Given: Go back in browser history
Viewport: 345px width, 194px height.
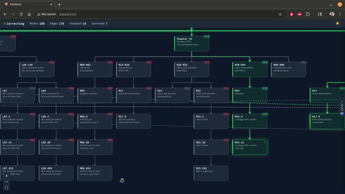Looking at the screenshot, I should pyautogui.click(x=5, y=14).
